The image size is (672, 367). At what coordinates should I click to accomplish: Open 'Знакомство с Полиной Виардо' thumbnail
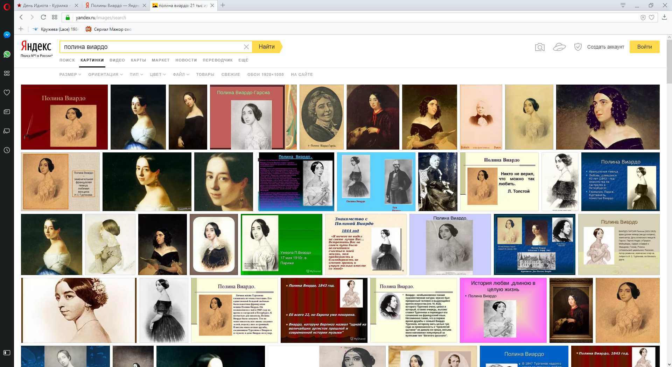coord(366,245)
